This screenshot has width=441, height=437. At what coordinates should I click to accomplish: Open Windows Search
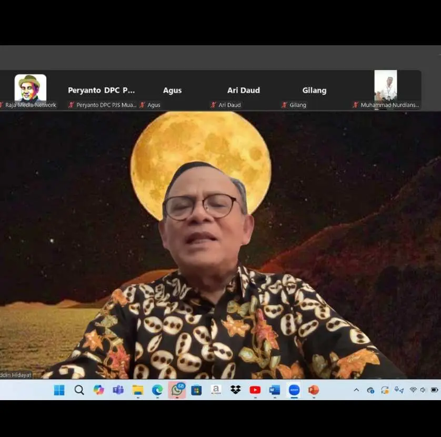pos(79,390)
